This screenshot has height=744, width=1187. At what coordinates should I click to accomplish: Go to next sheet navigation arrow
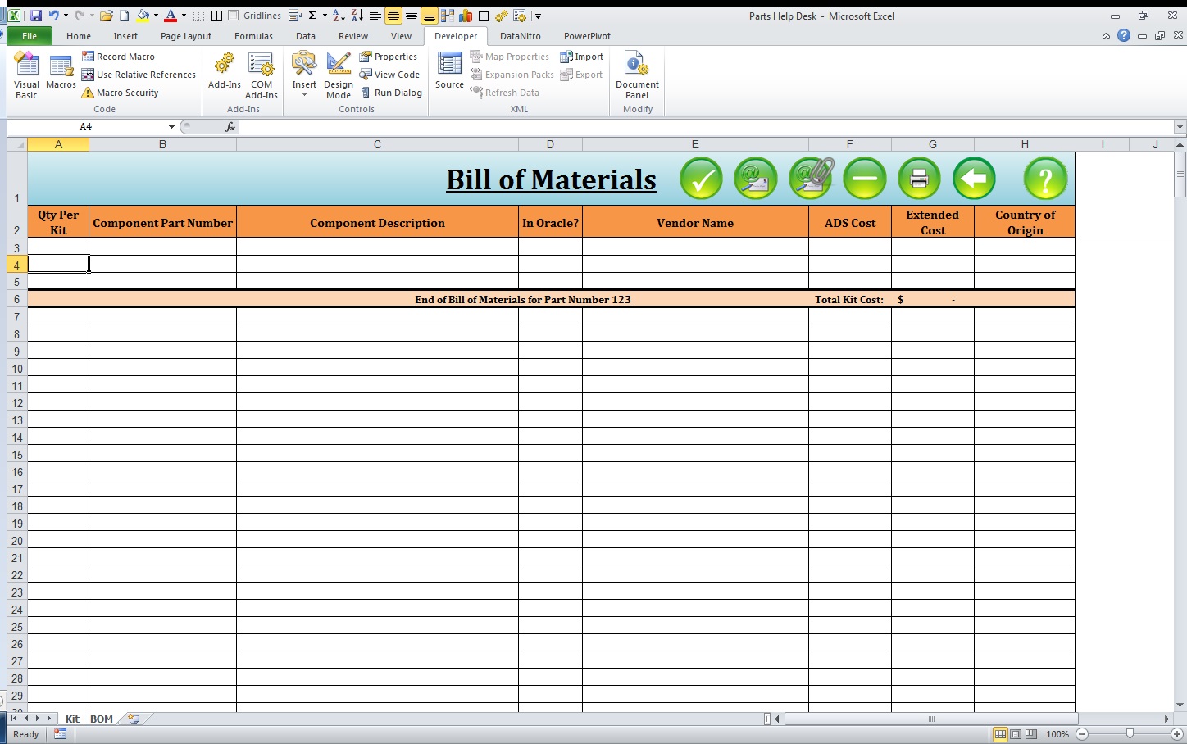pos(38,719)
